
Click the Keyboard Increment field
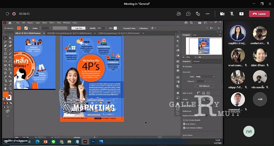pyautogui.click(x=202, y=116)
